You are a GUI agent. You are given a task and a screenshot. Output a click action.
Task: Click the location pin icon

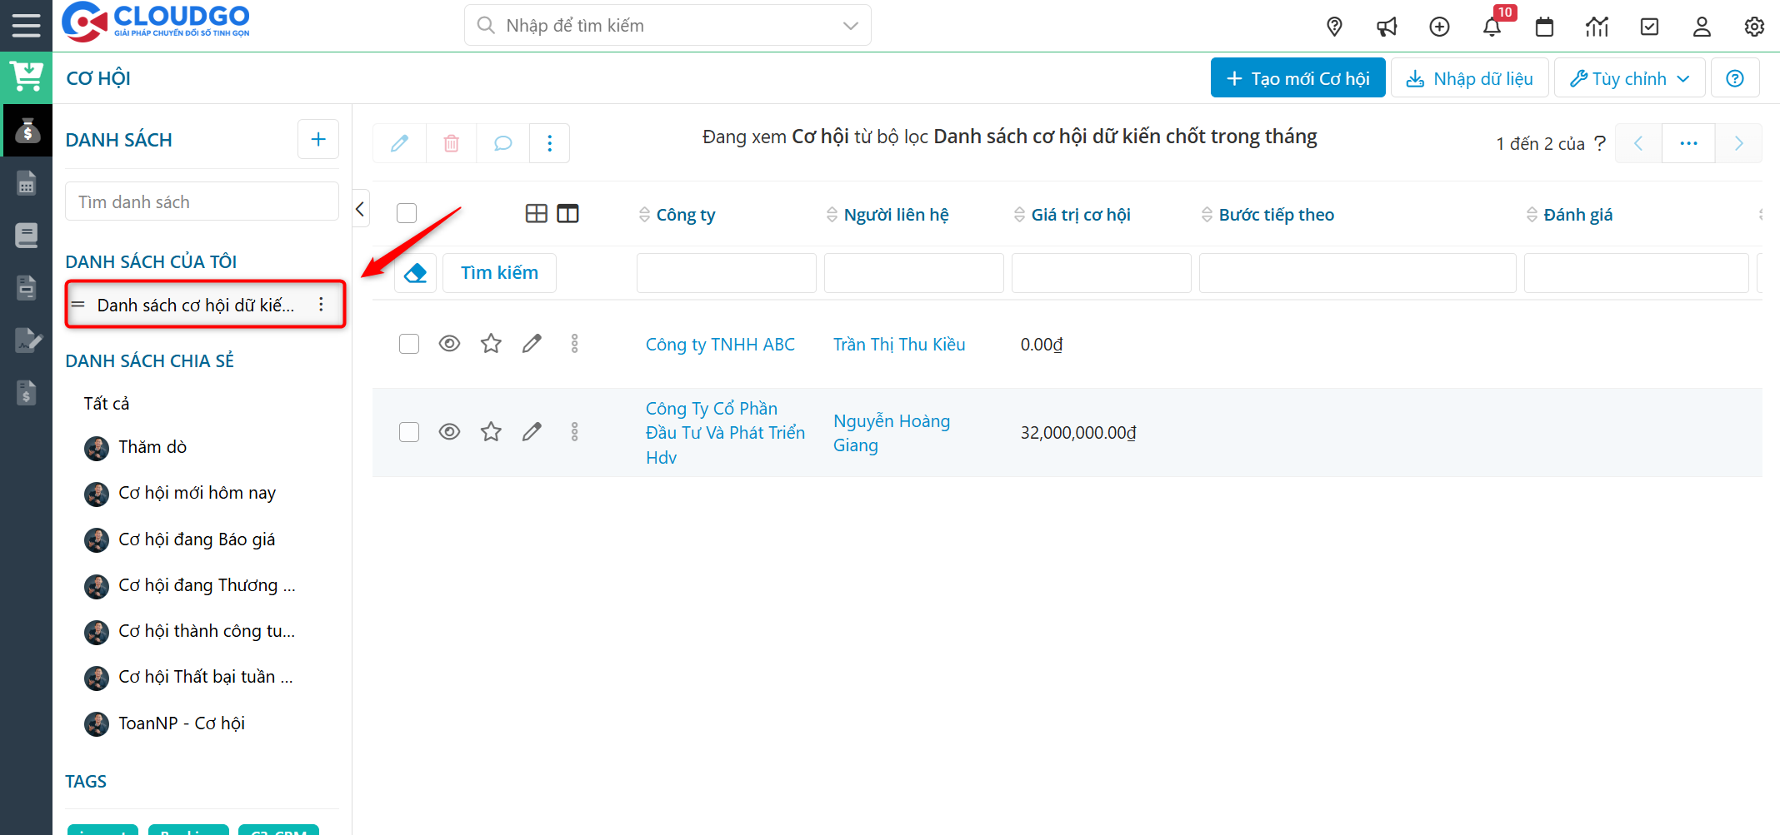click(1334, 27)
